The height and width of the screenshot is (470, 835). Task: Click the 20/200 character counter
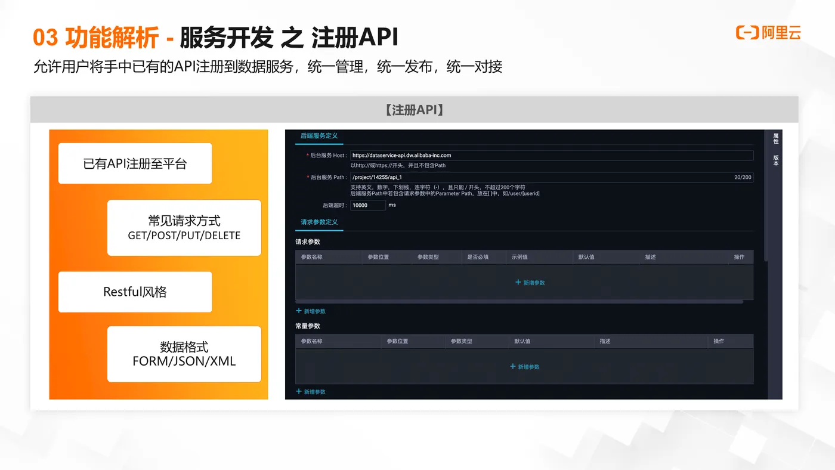tap(743, 177)
